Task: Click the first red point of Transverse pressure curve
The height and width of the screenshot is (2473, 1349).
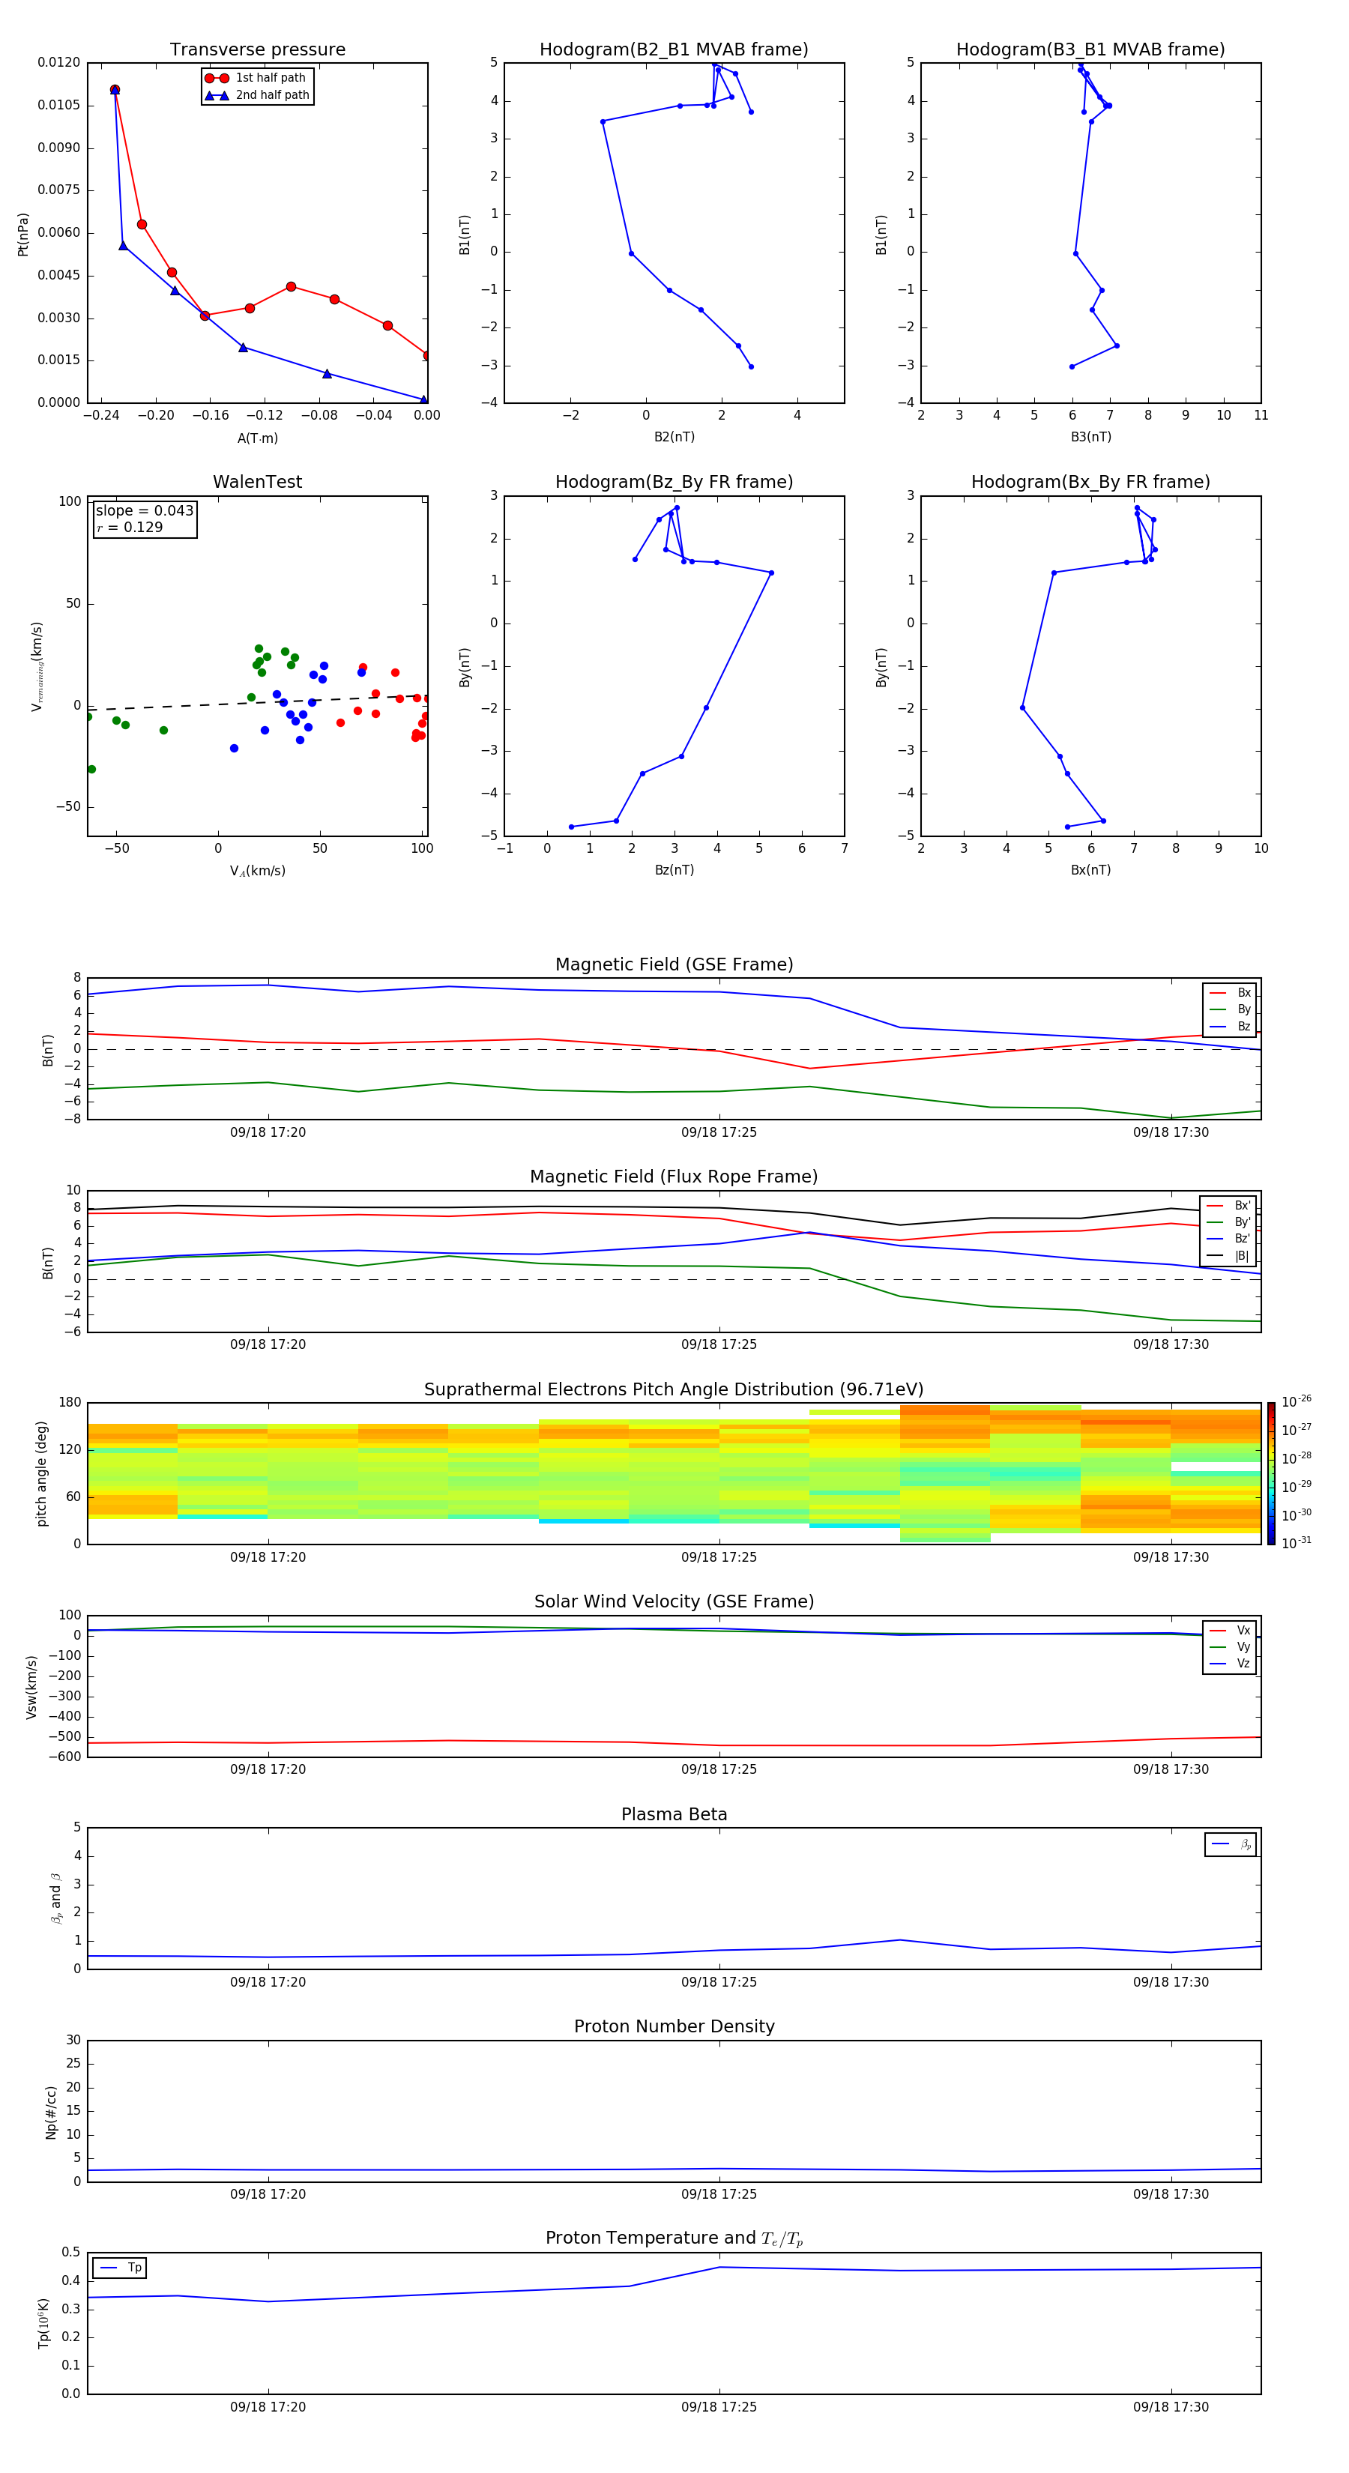Action: pyautogui.click(x=115, y=90)
